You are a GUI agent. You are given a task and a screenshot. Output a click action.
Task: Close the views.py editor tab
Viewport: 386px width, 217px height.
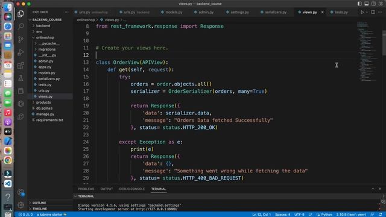point(323,12)
